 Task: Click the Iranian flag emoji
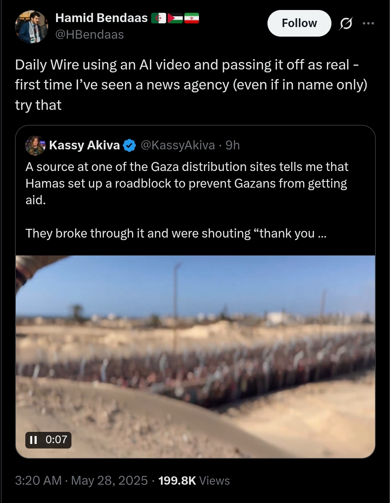pyautogui.click(x=191, y=19)
